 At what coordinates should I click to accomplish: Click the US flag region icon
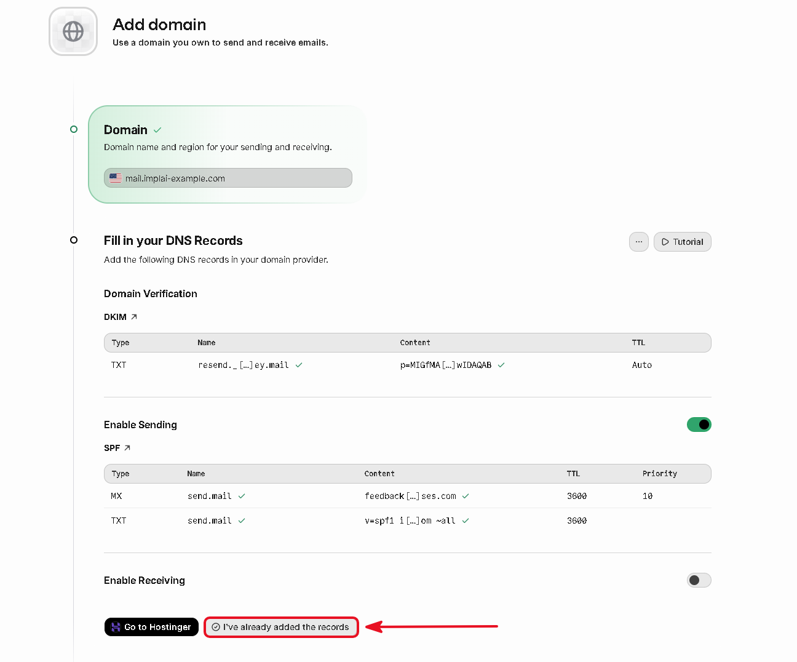[x=116, y=178]
